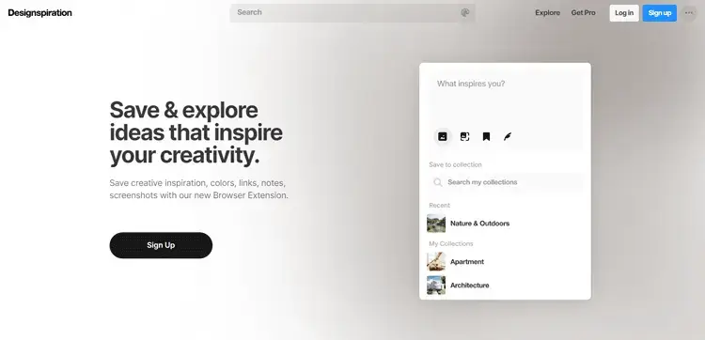The height and width of the screenshot is (340, 705).
Task: Click the Designspiration logo
Action: (x=40, y=12)
